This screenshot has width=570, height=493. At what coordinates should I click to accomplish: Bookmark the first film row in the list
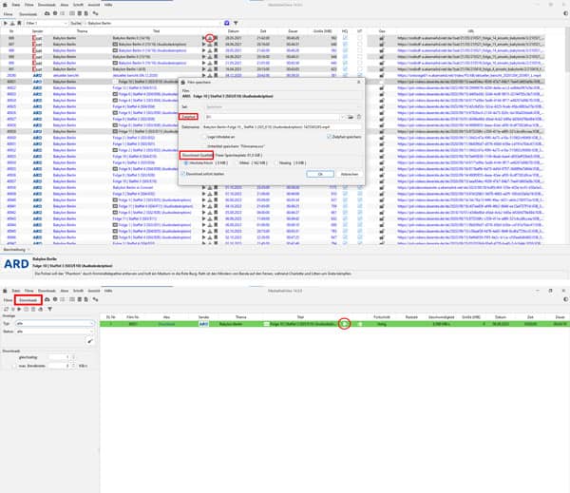coord(216,38)
